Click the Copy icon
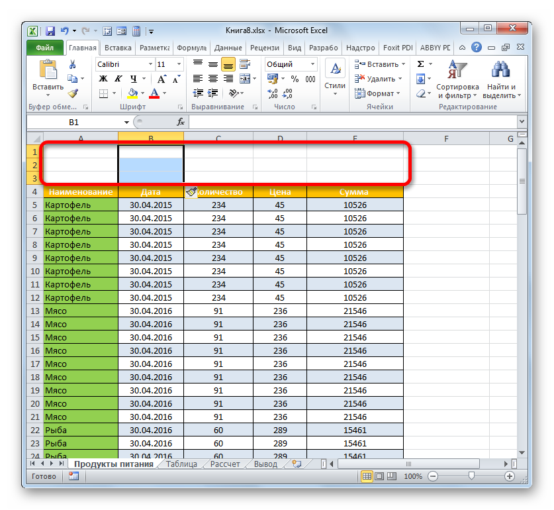 pos(72,79)
